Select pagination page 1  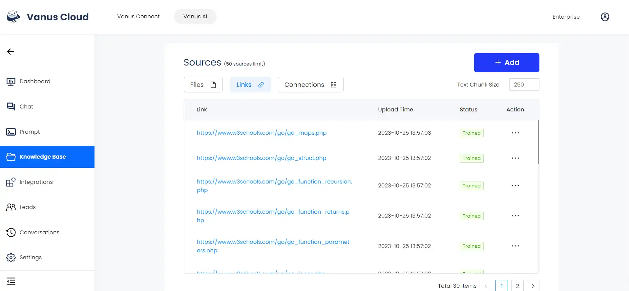point(502,286)
